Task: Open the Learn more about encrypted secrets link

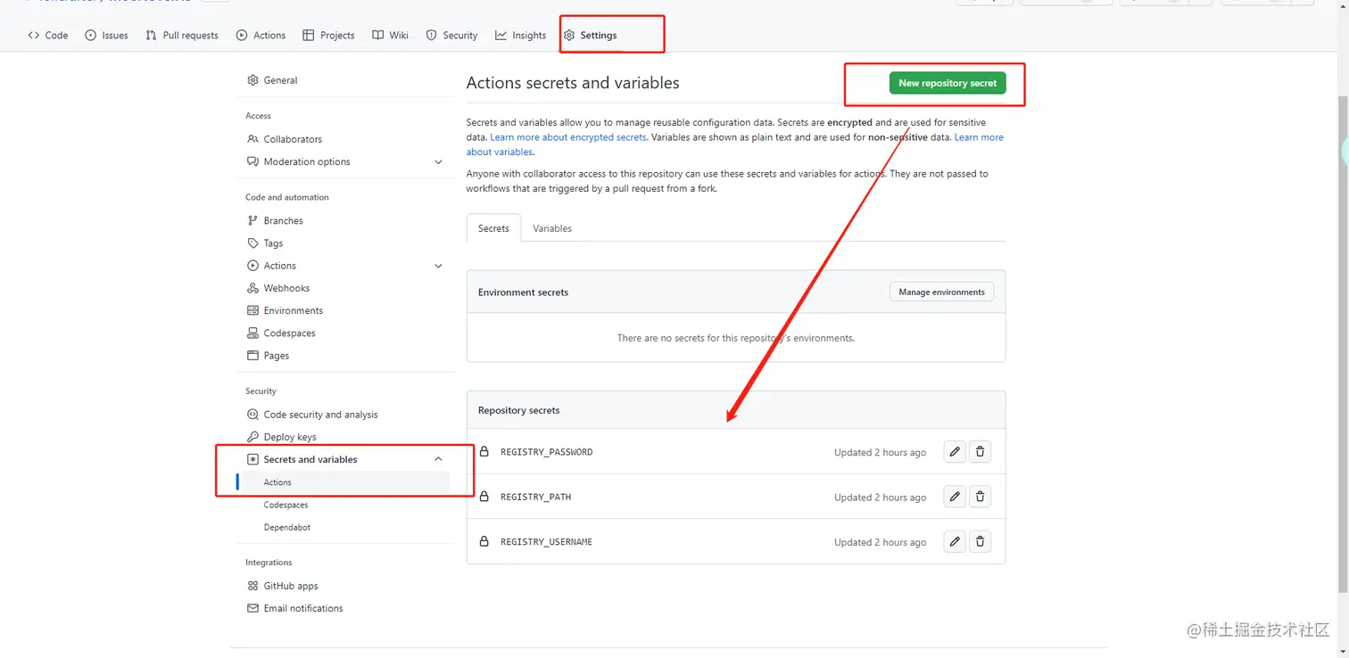Action: click(x=568, y=137)
